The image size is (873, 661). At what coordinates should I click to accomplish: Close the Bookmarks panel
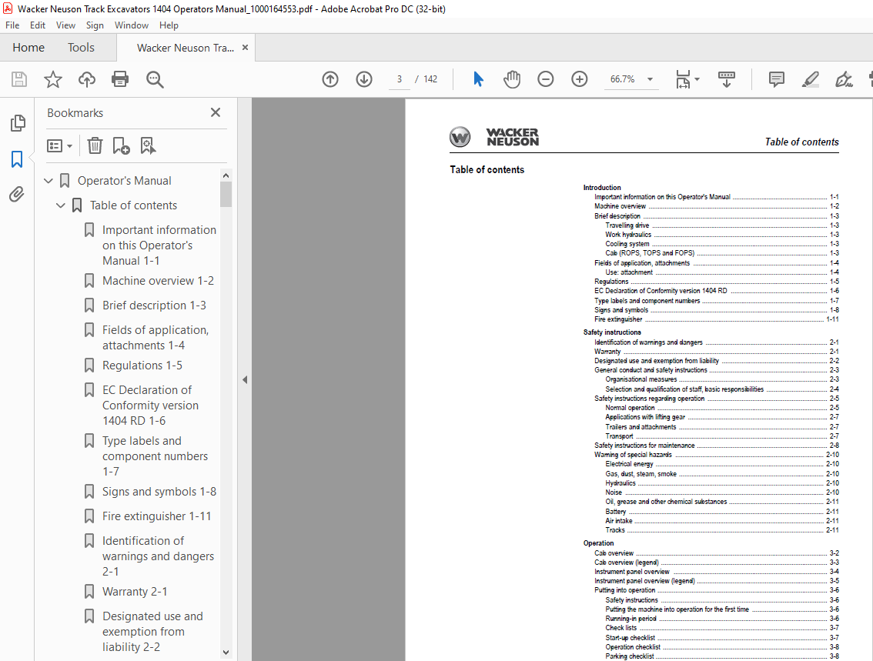[216, 112]
